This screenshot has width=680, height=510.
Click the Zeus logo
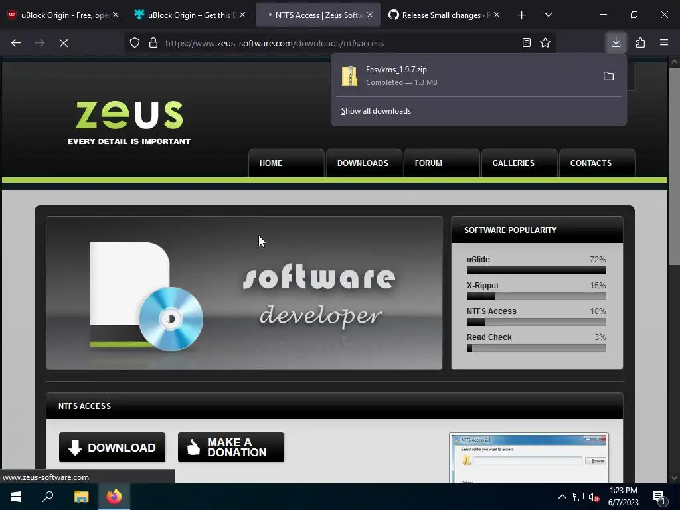(129, 123)
